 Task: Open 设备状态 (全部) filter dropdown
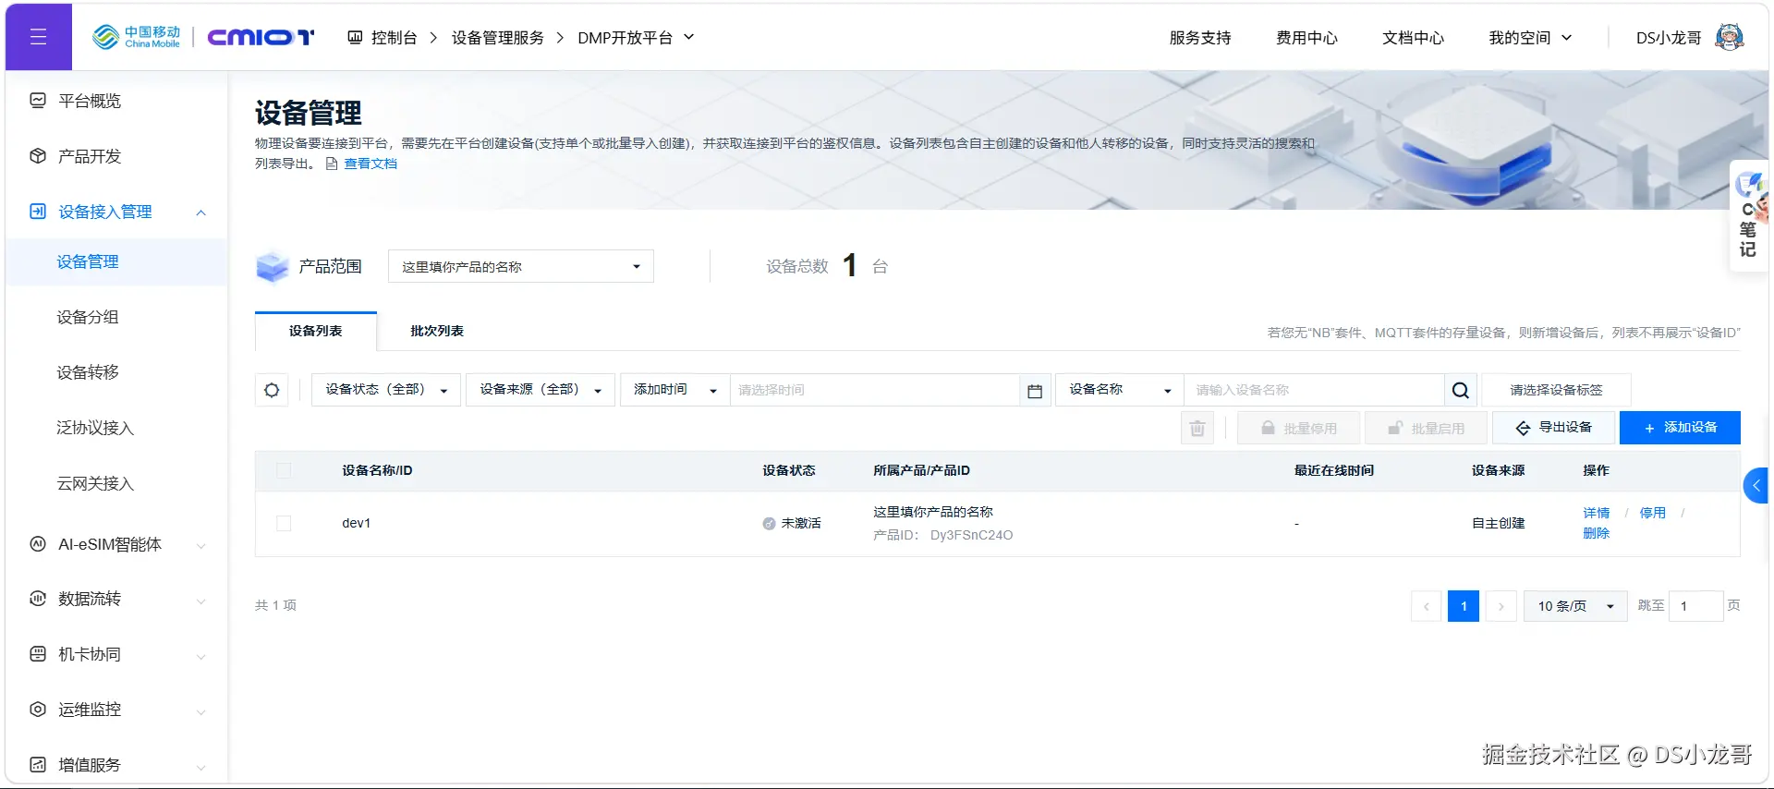coord(386,390)
